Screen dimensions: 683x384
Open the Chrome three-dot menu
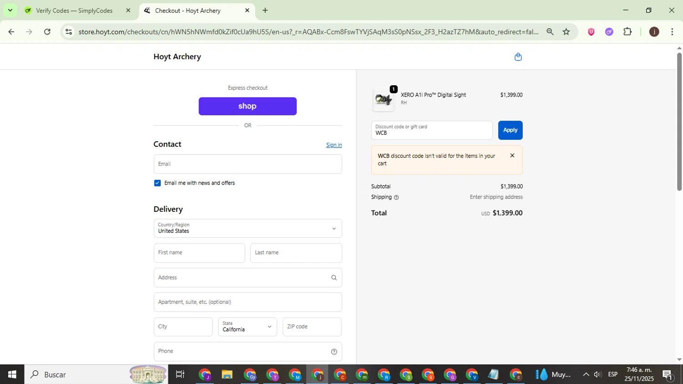(672, 32)
